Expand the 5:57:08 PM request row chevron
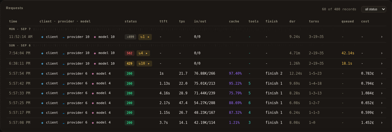The height and width of the screenshot is (132, 392). point(382,123)
